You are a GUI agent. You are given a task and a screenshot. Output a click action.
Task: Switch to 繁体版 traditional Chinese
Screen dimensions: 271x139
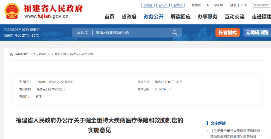(196, 5)
